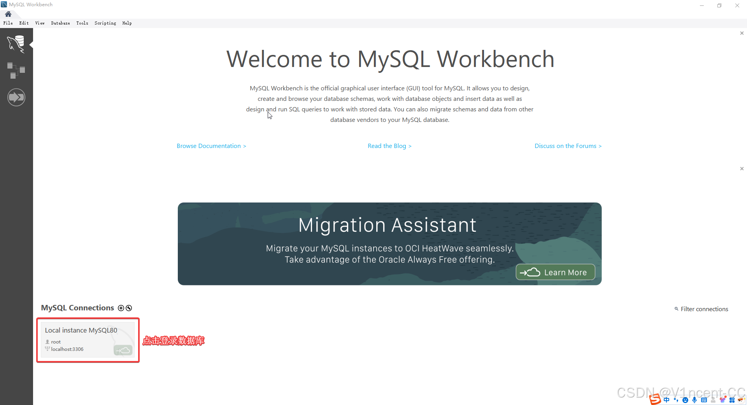Screen dimensions: 747x405
Task: Toggle Chinese input mode indicator
Action: coord(667,400)
